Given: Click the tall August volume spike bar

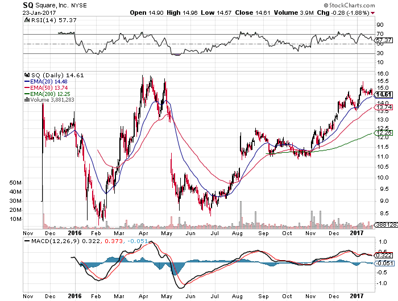Looking at the screenshot, I should pos(241,215).
